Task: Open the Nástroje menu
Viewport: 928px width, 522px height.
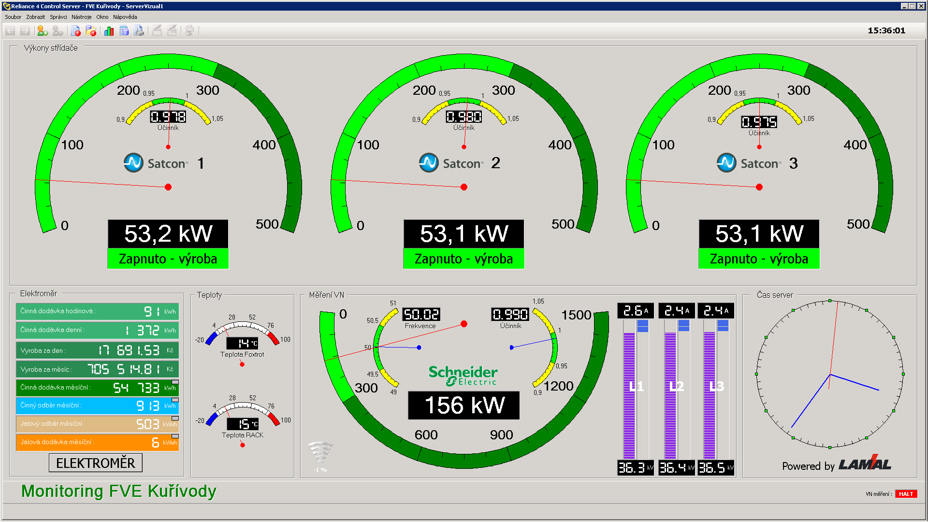Action: pyautogui.click(x=81, y=17)
